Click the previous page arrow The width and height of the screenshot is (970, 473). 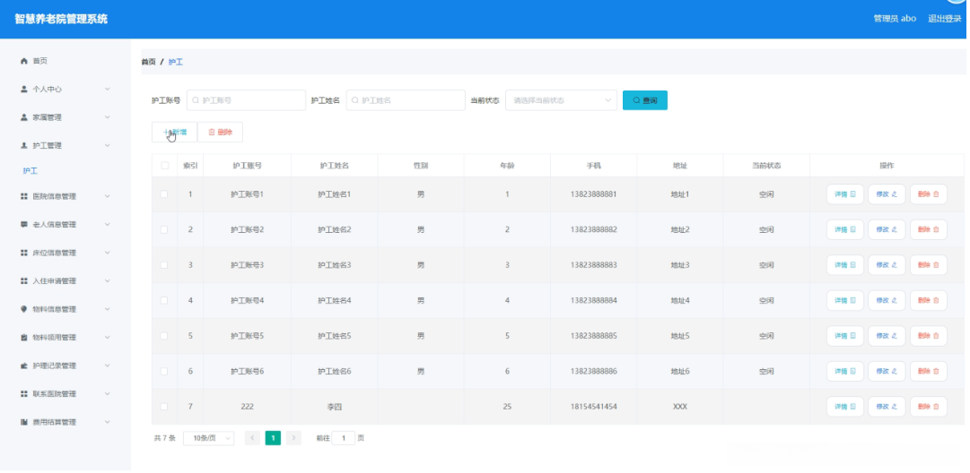coord(252,438)
